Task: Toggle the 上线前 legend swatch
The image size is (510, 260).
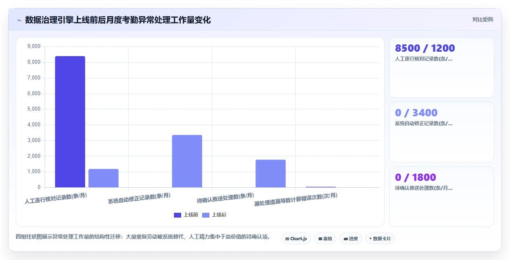Action: [x=178, y=215]
